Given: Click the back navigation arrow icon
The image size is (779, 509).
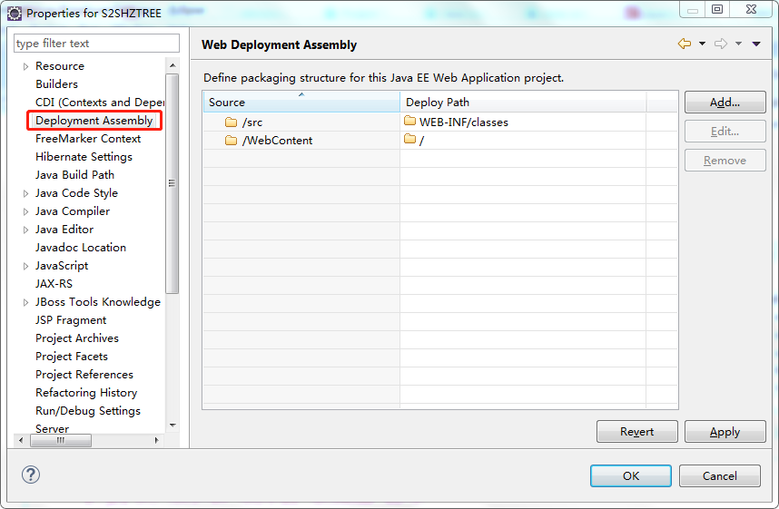Looking at the screenshot, I should click(x=684, y=44).
